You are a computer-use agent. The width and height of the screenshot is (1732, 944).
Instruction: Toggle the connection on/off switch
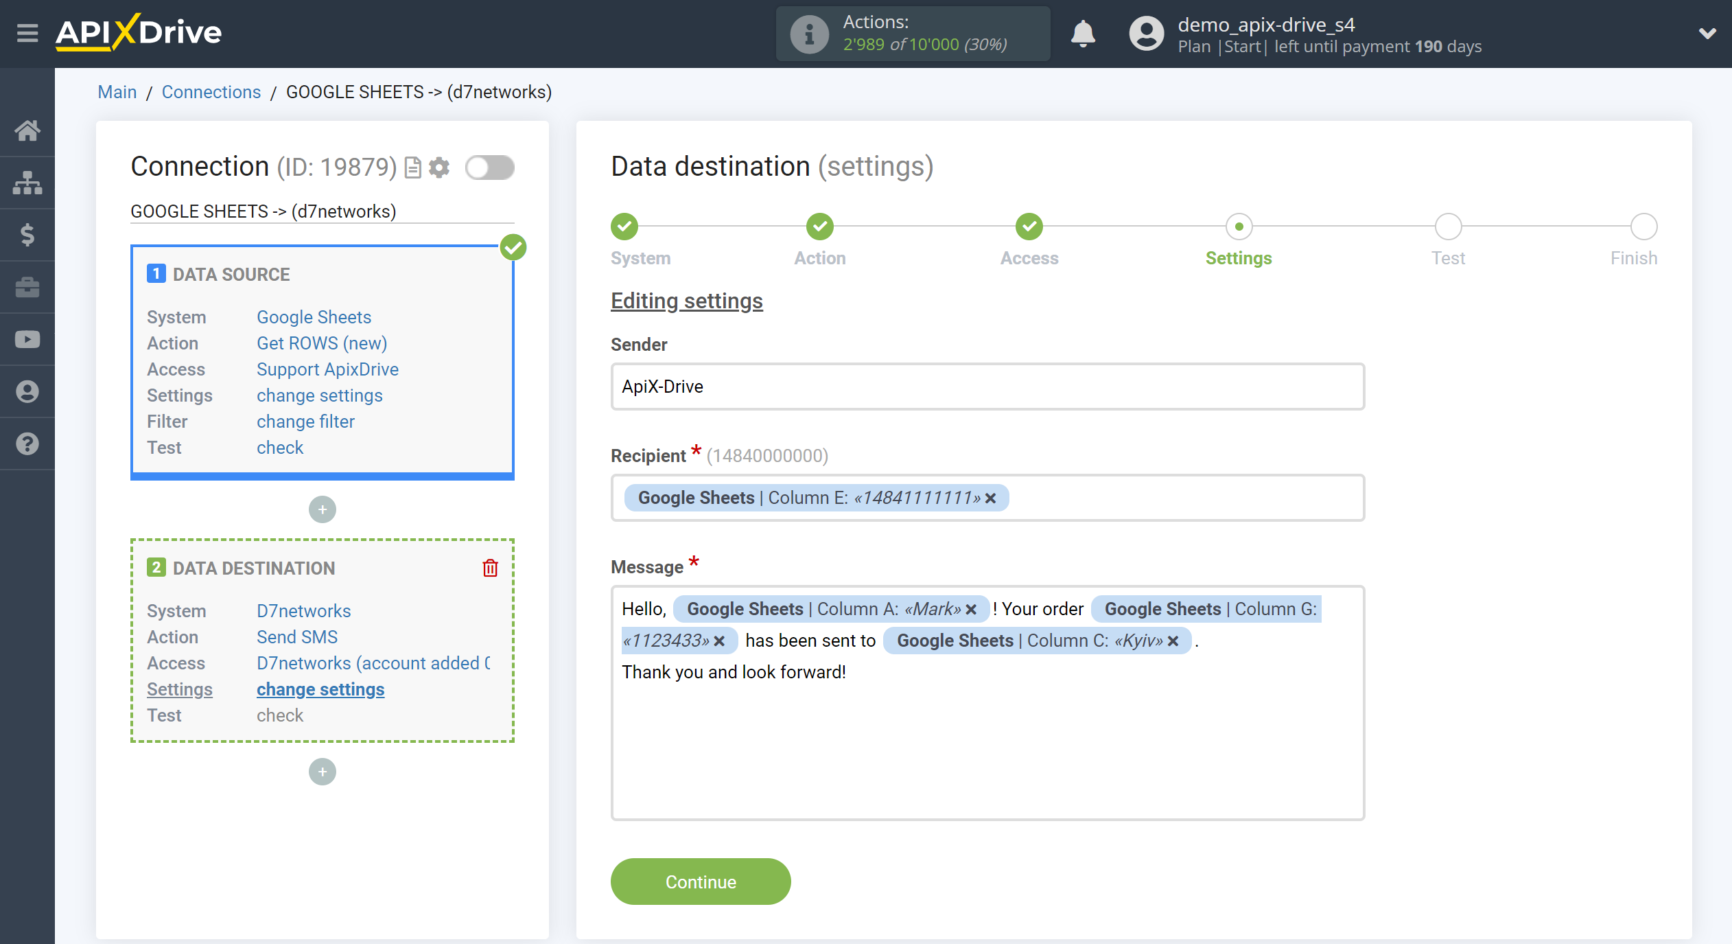point(489,168)
